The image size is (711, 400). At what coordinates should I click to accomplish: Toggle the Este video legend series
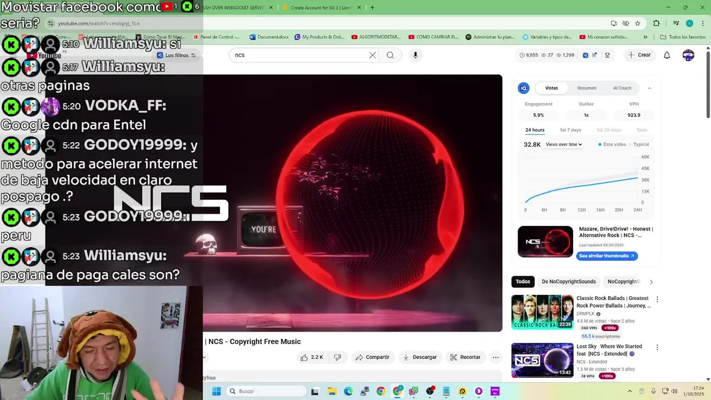612,144
